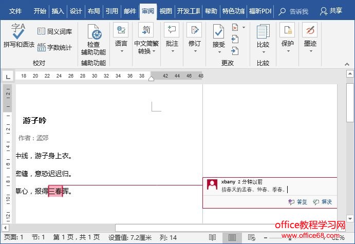Expand the 修订 dropdown arrow
The width and height of the screenshot is (355, 244).
(x=195, y=51)
